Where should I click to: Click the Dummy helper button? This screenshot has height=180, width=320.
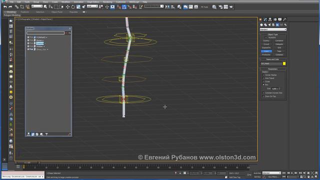point(266,41)
